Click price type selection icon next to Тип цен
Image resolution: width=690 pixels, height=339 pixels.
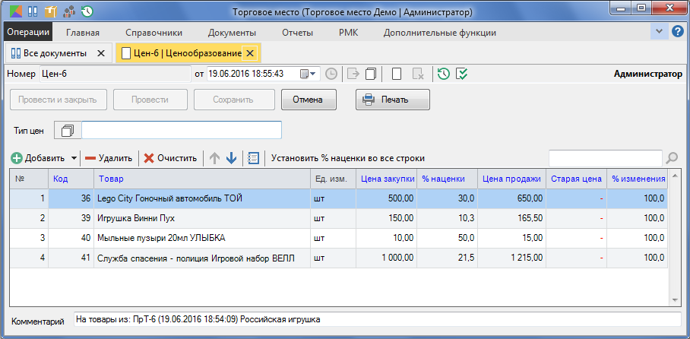(68, 130)
